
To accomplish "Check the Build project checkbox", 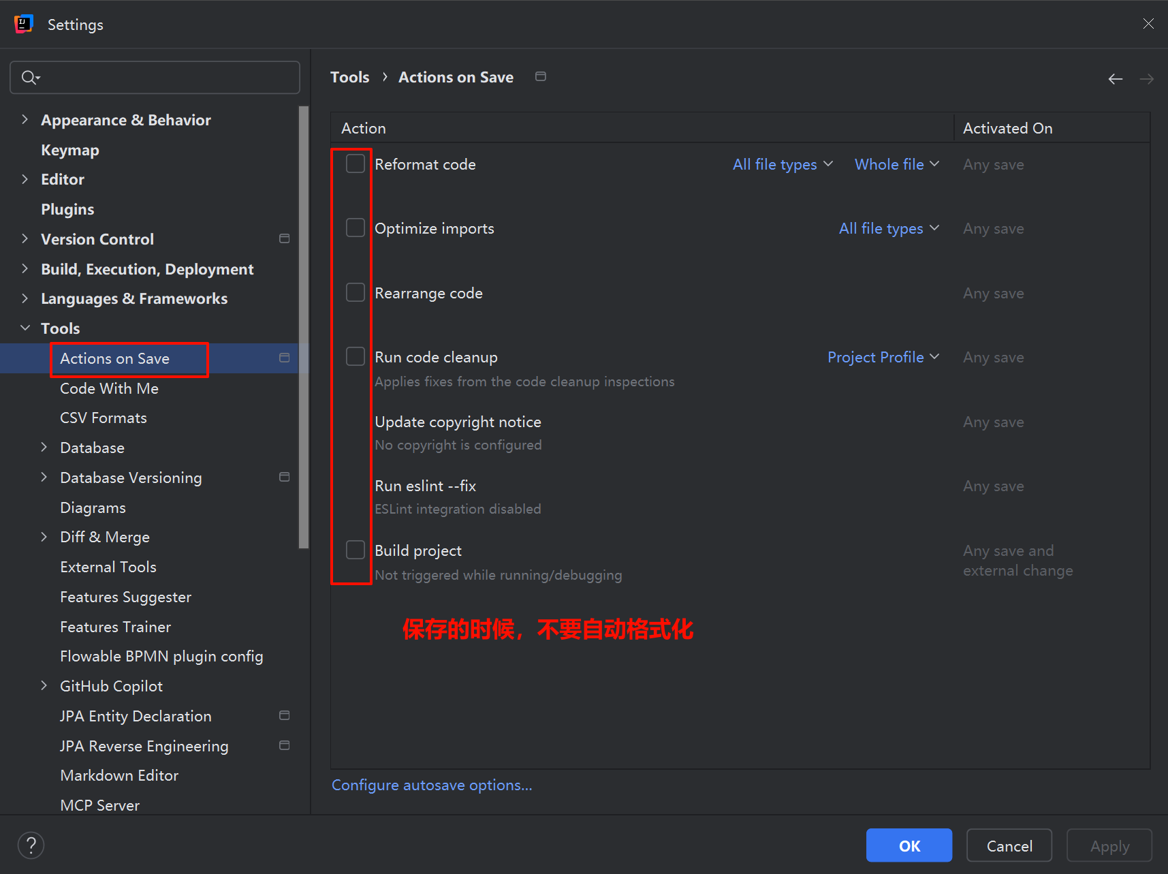I will pyautogui.click(x=356, y=550).
